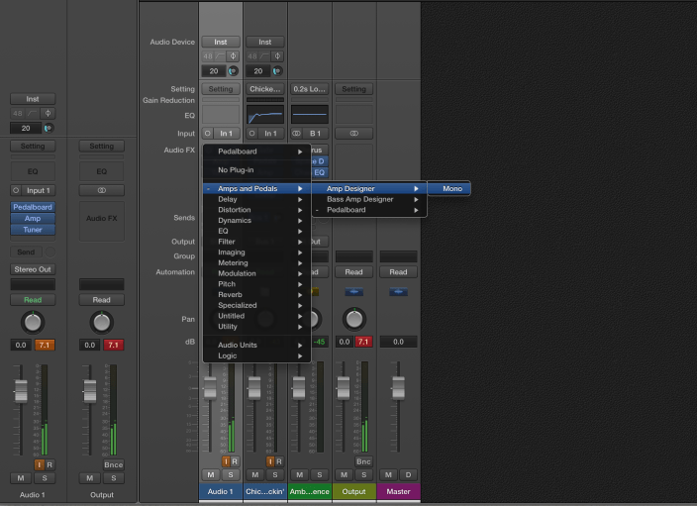Expand the Distortion plug-in category
Image resolution: width=697 pixels, height=506 pixels.
coord(235,210)
